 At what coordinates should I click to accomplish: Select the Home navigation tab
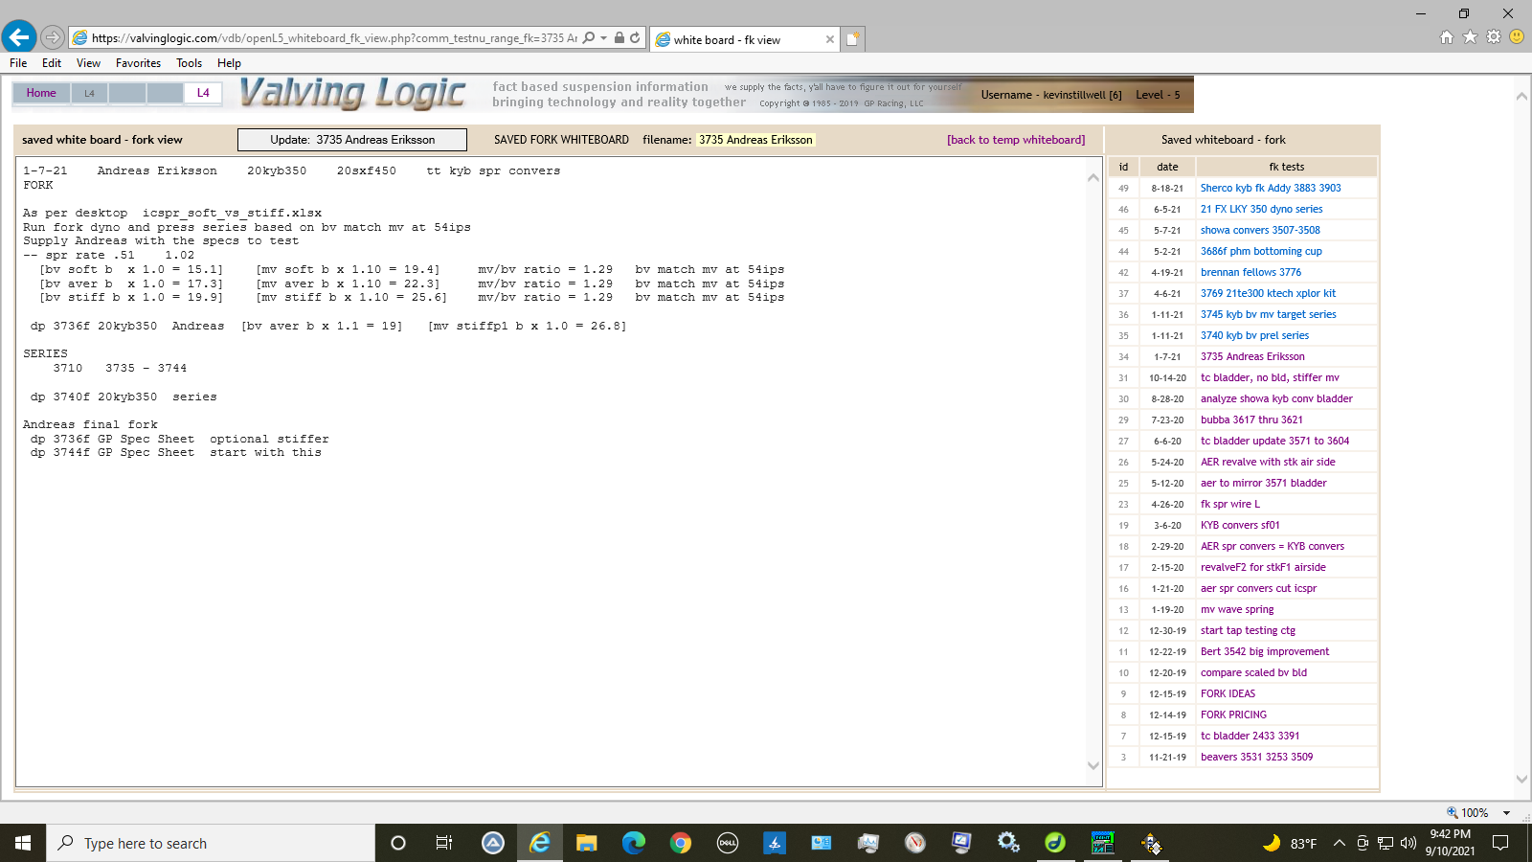41,93
